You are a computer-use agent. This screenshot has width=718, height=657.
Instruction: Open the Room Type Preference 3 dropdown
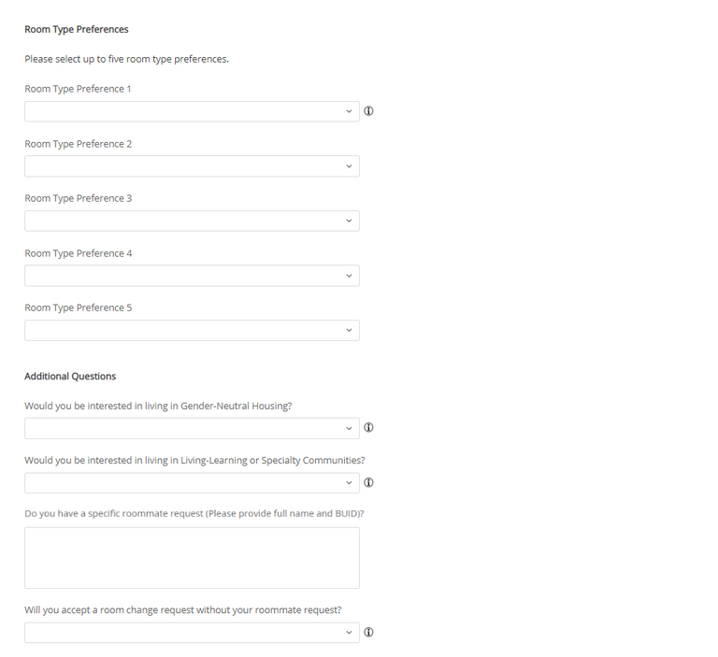pyautogui.click(x=192, y=221)
